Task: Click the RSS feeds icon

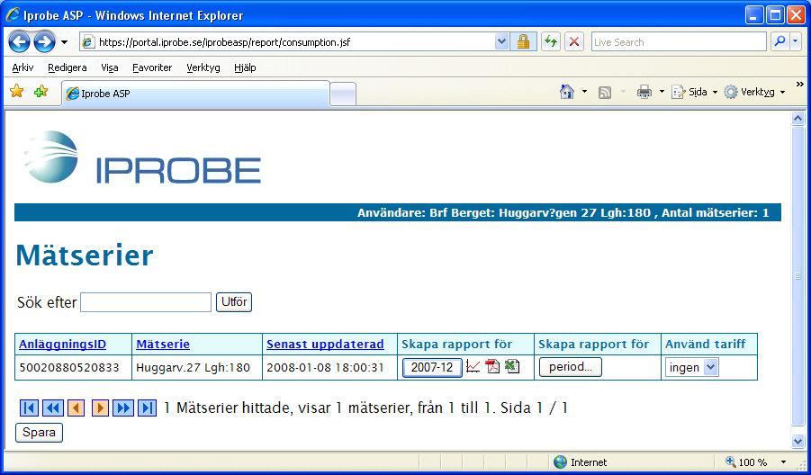Action: click(x=605, y=92)
